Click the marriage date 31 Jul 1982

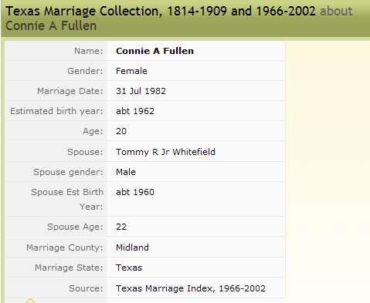141,91
